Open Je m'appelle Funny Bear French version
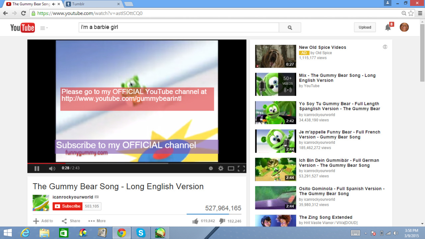The width and height of the screenshot is (425, 239). click(x=339, y=134)
